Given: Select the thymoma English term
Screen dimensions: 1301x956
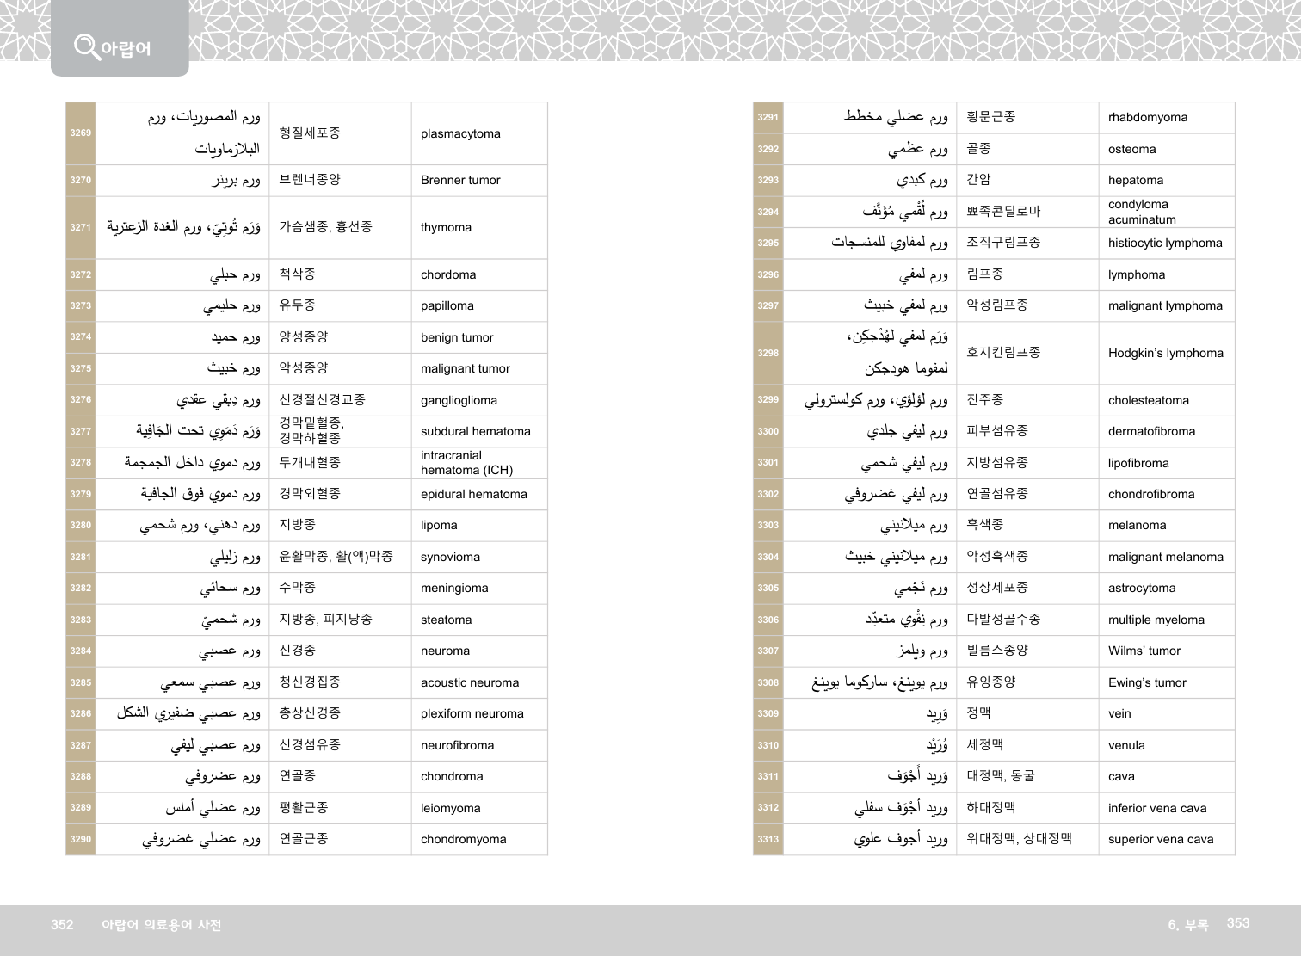Looking at the screenshot, I should 446,228.
